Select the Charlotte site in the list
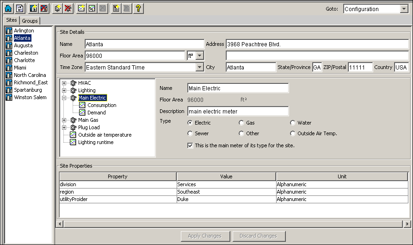Viewport: 413px width, 245px height. (24, 60)
